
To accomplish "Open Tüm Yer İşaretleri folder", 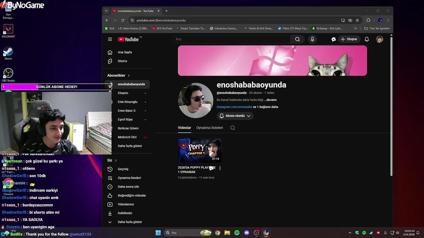I will click(377, 28).
